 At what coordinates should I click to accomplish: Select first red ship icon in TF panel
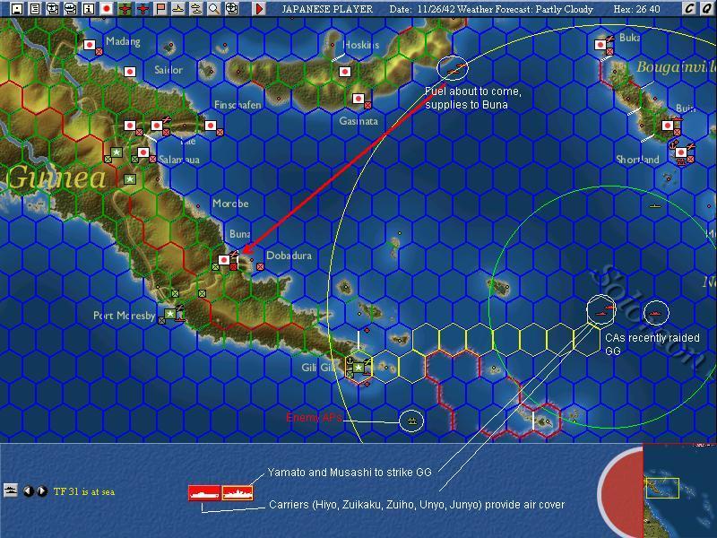[204, 492]
